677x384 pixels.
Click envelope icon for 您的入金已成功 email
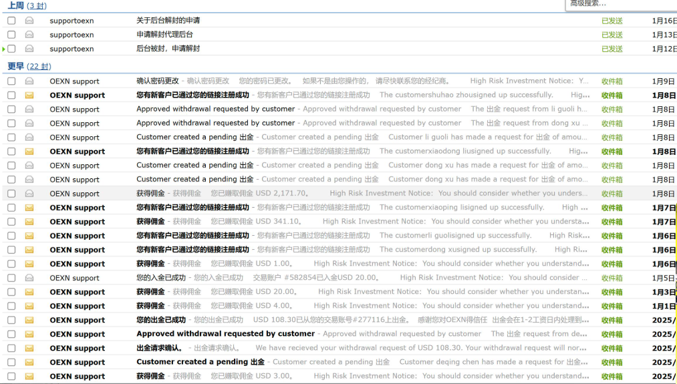[29, 278]
